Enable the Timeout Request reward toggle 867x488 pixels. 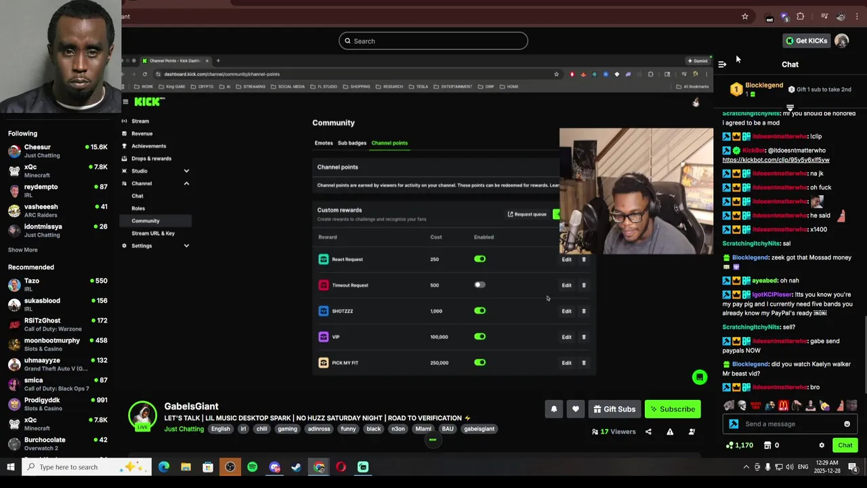480,285
